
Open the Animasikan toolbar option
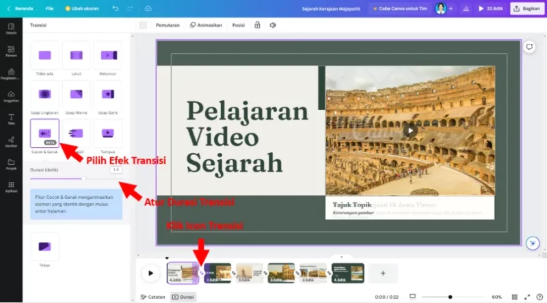(206, 25)
